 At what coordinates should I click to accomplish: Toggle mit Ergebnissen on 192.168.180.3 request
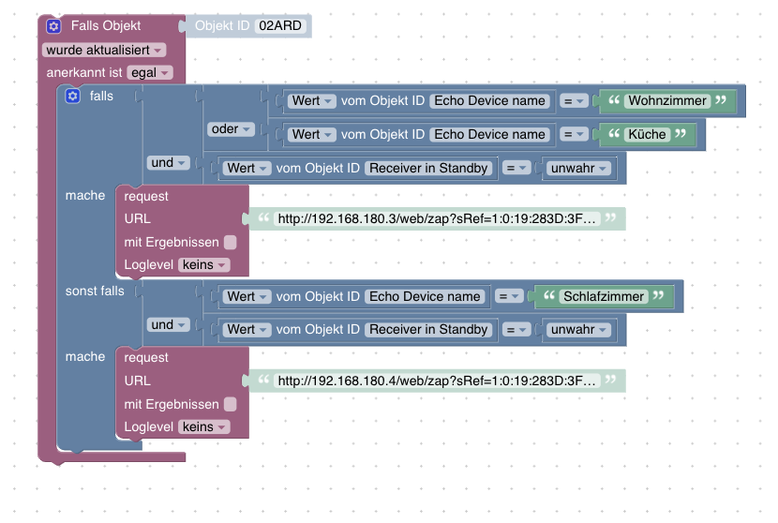click(231, 242)
